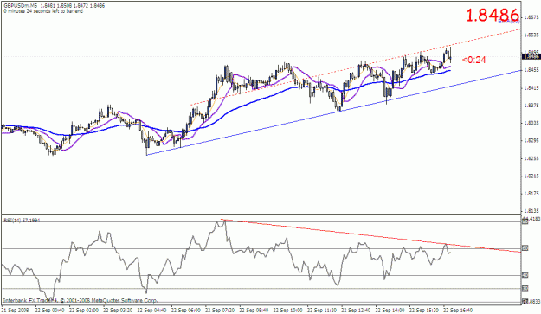Click the 1.8335 price axis label

click(531, 123)
